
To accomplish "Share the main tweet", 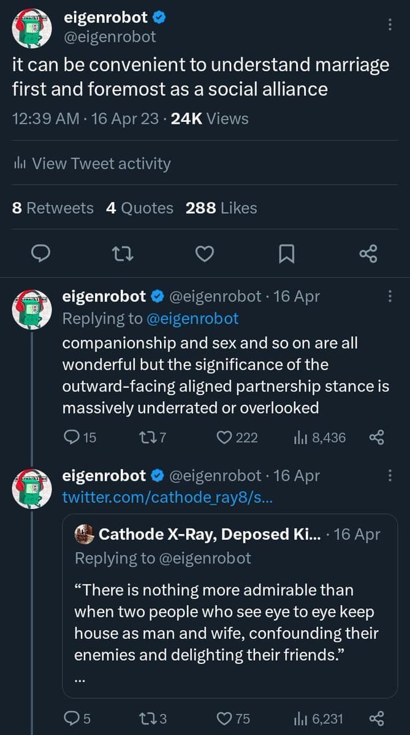I will (368, 254).
